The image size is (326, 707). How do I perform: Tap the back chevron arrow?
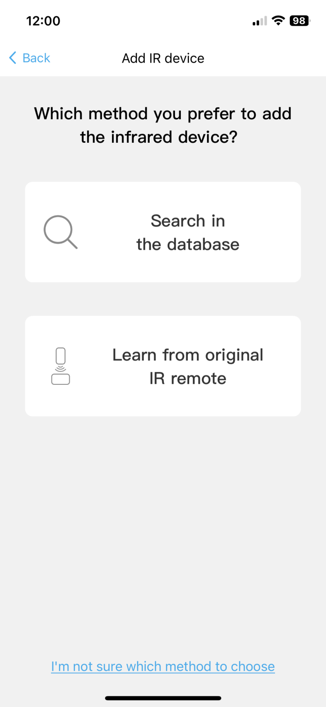[x=12, y=58]
